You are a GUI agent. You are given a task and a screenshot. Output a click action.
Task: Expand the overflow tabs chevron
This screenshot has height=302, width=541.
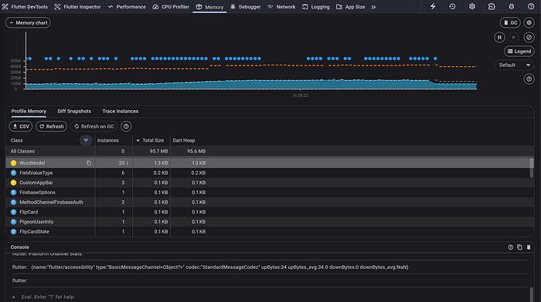[373, 7]
